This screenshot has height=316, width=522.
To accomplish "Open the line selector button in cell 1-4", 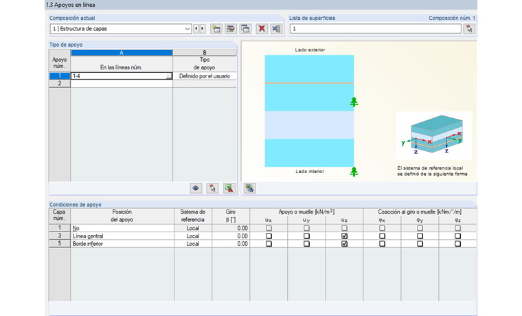I will pos(169,76).
